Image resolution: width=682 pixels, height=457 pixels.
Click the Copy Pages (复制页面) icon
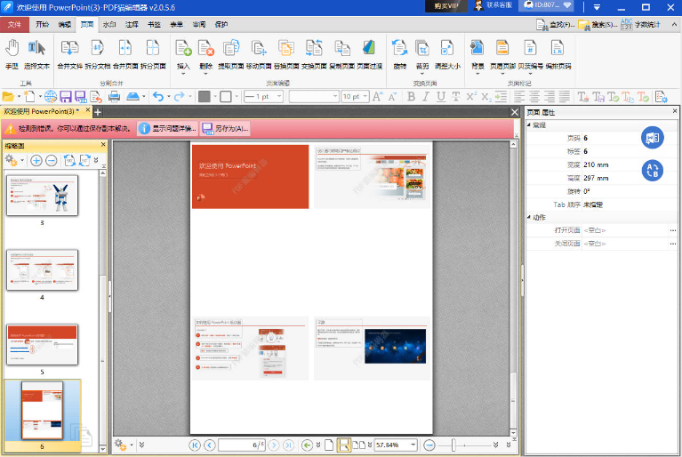click(341, 52)
